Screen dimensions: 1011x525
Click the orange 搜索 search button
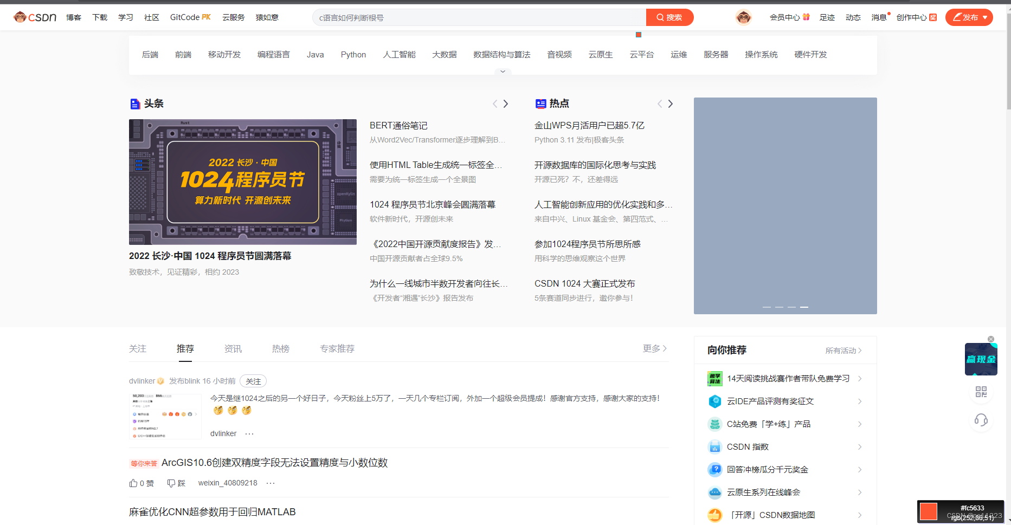tap(669, 17)
